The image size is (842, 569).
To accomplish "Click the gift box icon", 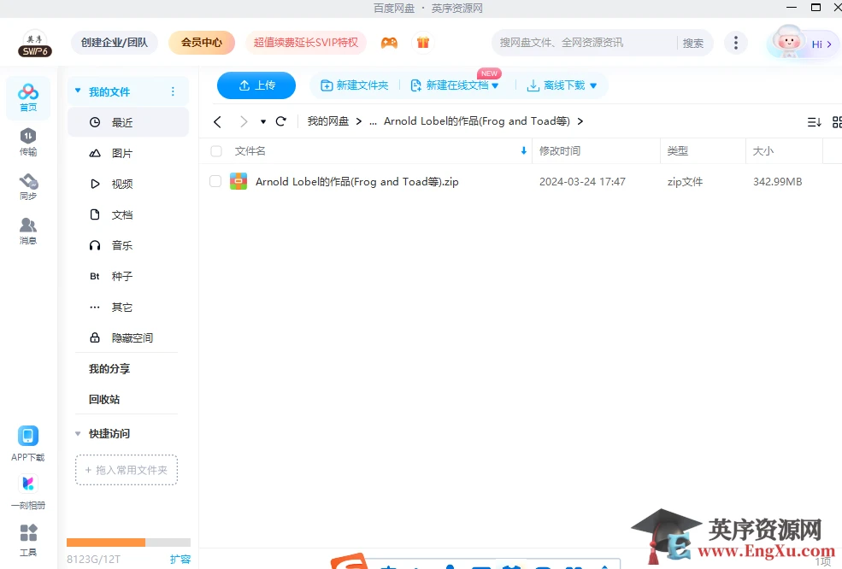I will point(423,43).
